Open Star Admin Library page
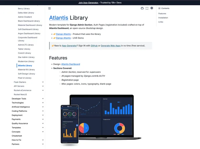Viewport: 200px width, 149px height. [x=26, y=57]
